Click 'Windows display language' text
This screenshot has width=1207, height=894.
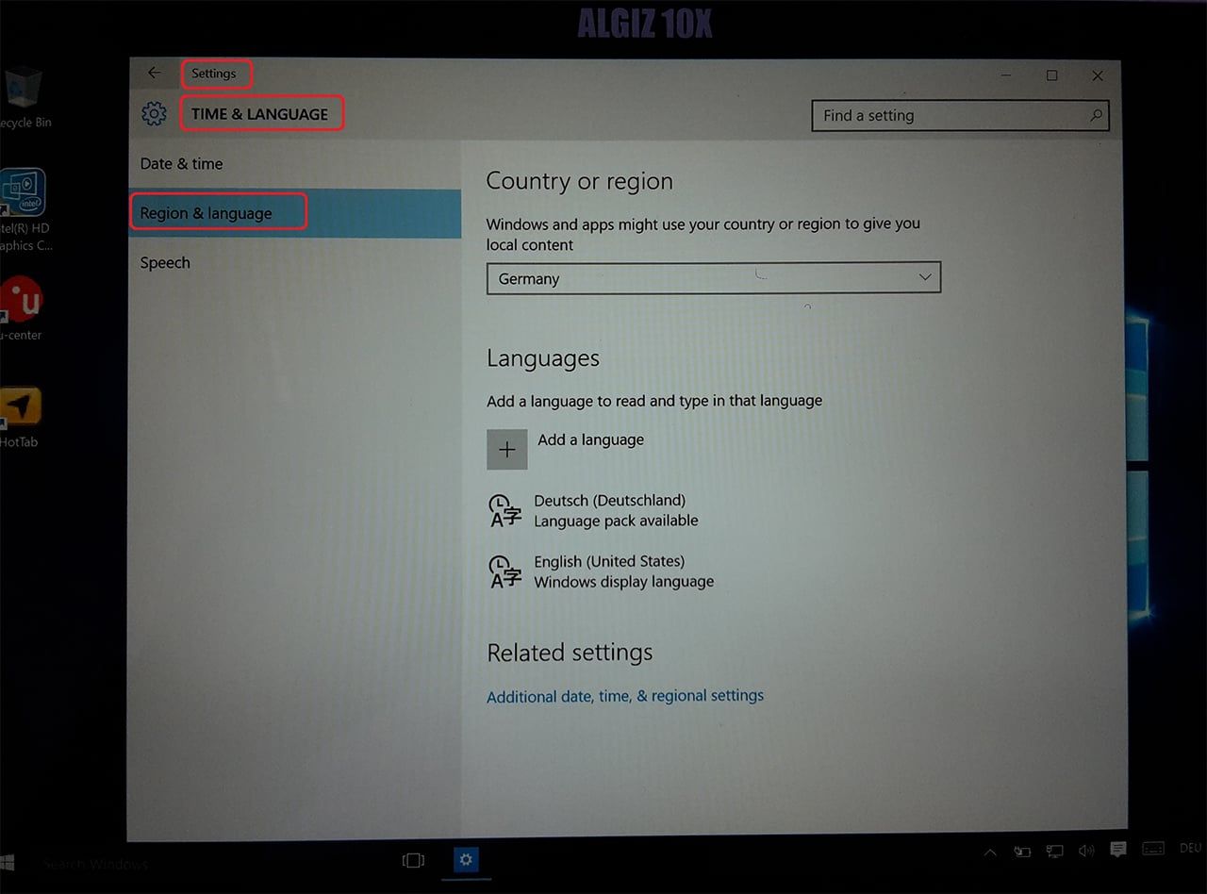coord(623,582)
